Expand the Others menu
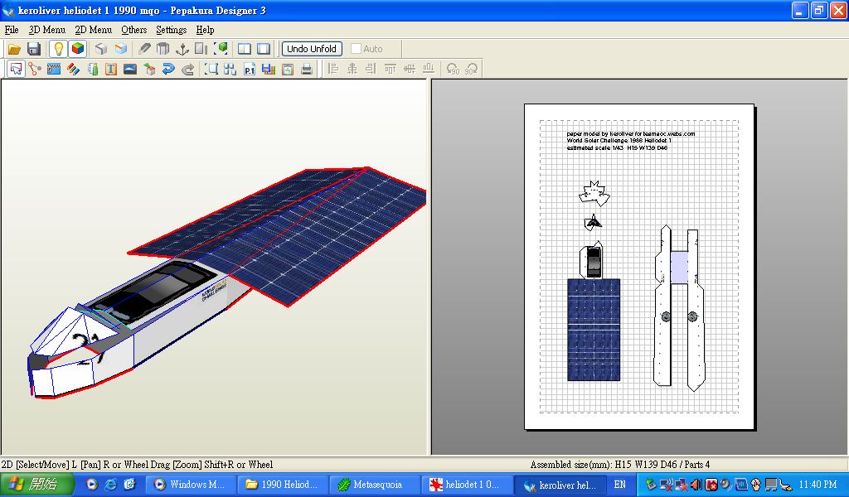 pos(133,30)
